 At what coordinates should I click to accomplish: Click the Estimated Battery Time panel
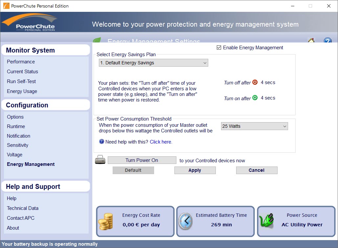(215, 221)
